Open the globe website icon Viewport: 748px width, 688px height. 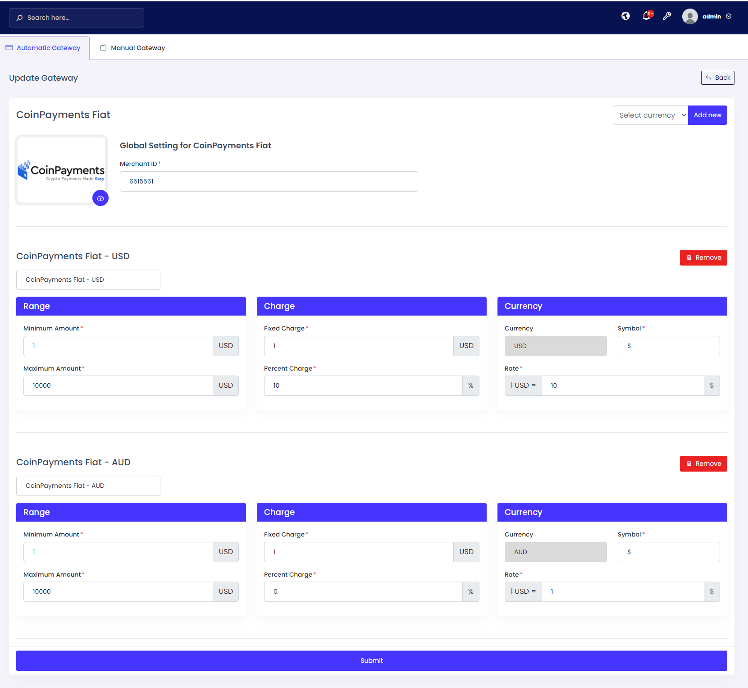click(x=625, y=16)
